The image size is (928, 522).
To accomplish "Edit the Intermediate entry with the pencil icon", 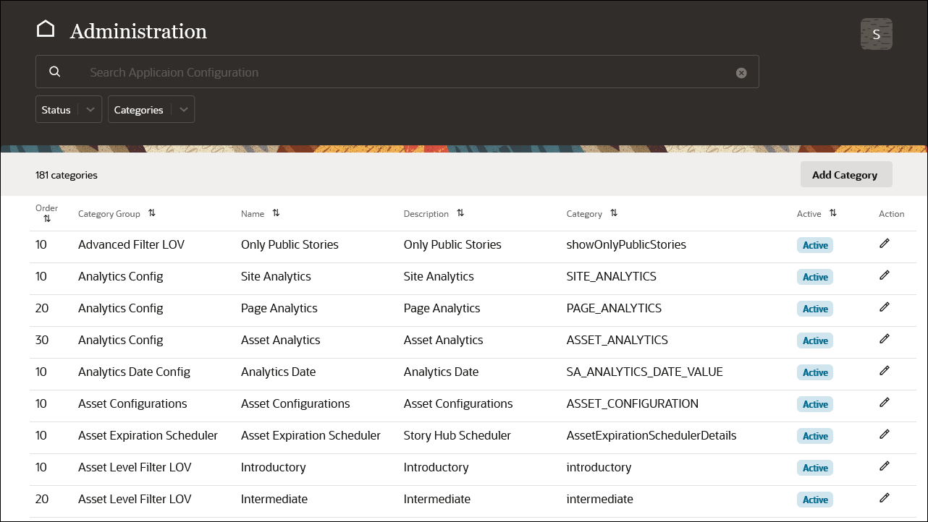I will pos(885,497).
